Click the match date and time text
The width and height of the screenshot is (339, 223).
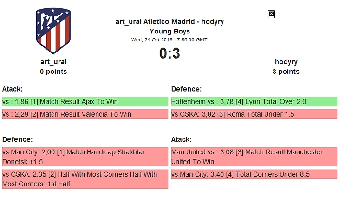169,40
